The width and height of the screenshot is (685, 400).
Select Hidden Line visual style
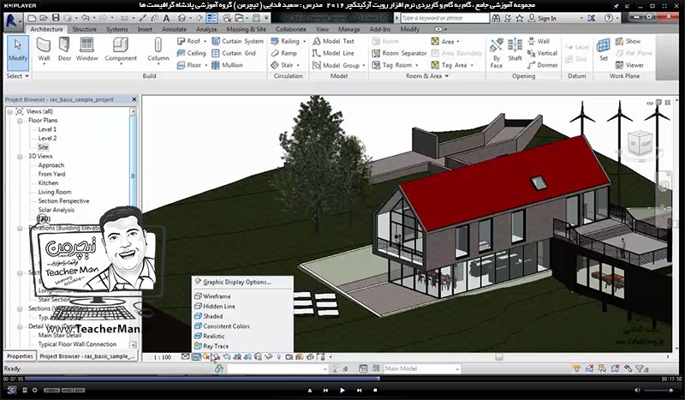click(219, 306)
